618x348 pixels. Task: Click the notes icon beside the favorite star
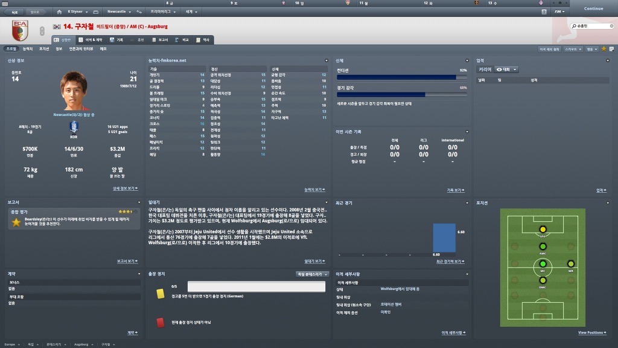(x=611, y=49)
